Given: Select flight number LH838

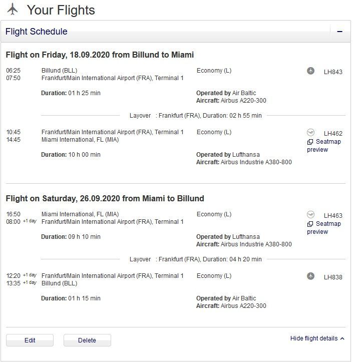Looking at the screenshot, I should [x=333, y=277].
